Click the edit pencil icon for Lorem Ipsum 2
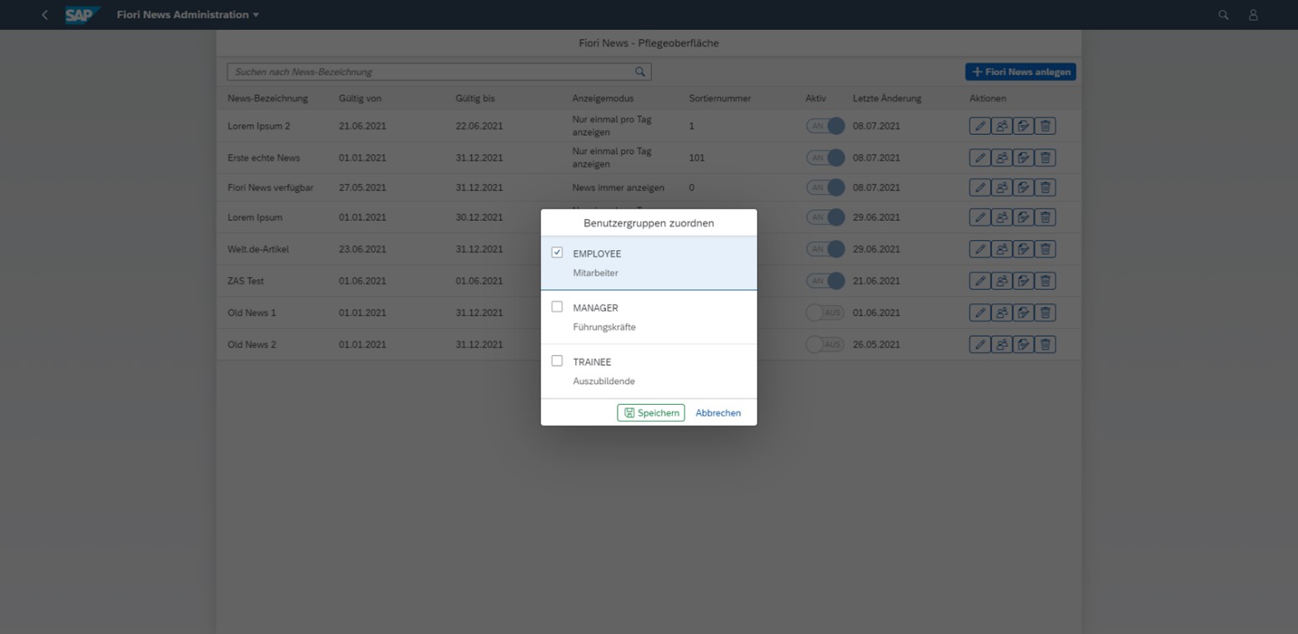The width and height of the screenshot is (1298, 634). (980, 126)
